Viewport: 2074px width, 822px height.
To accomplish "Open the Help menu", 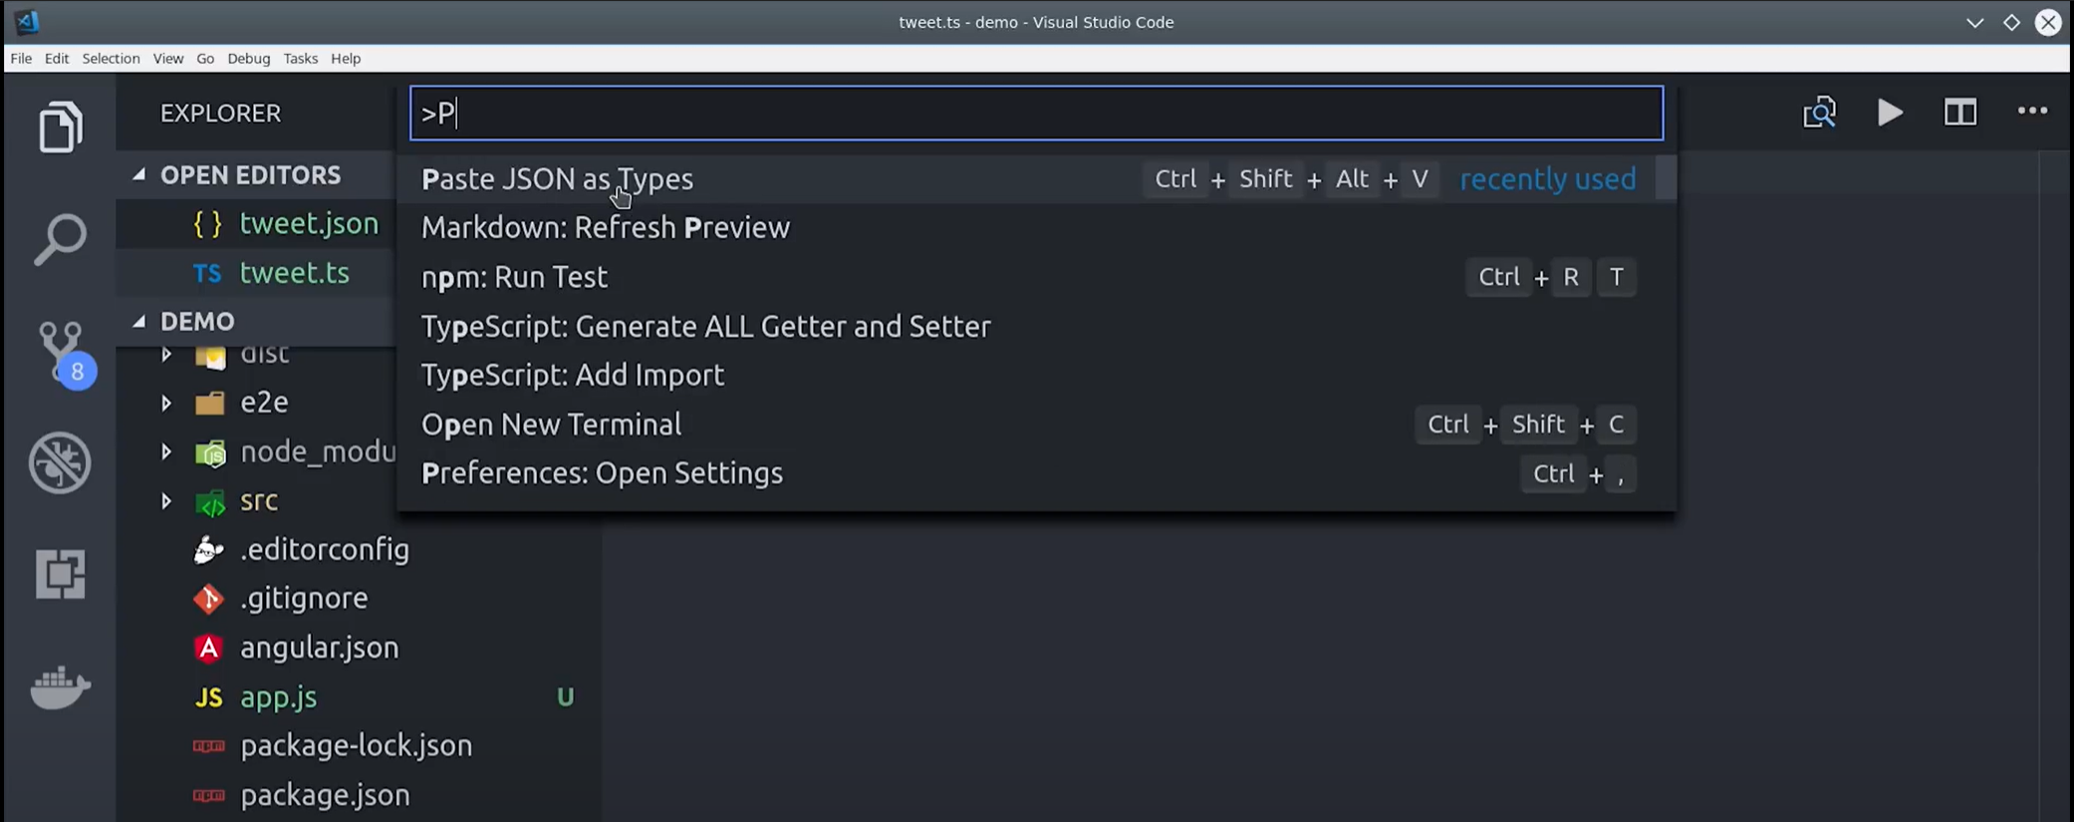I will click(x=346, y=58).
